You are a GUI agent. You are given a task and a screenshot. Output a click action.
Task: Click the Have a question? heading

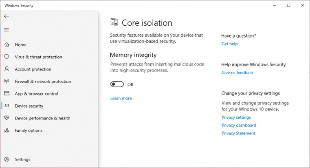pyautogui.click(x=238, y=36)
